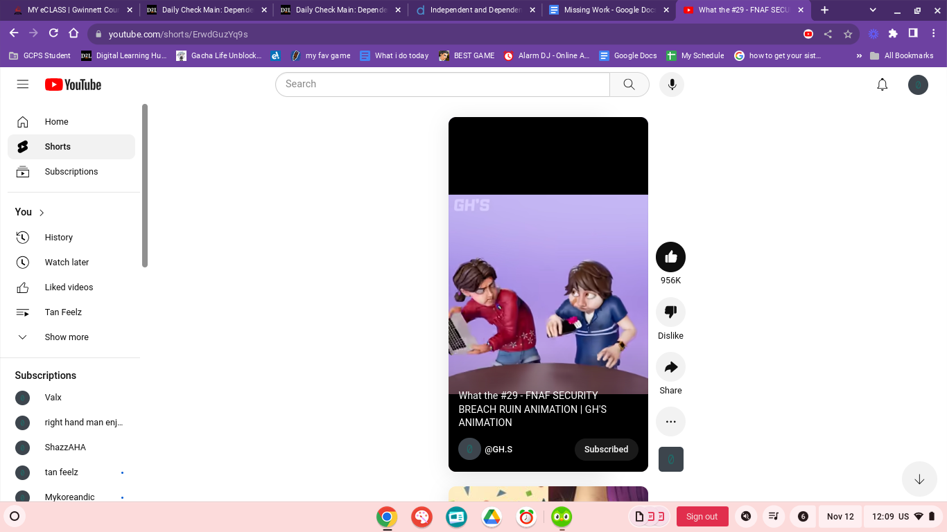Open Valx subscription channel
Image resolution: width=947 pixels, height=532 pixels.
71,398
